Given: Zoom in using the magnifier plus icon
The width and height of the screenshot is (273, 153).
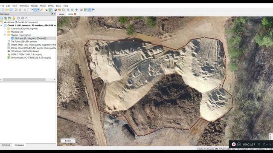Looking at the screenshot, I should pos(68,10).
